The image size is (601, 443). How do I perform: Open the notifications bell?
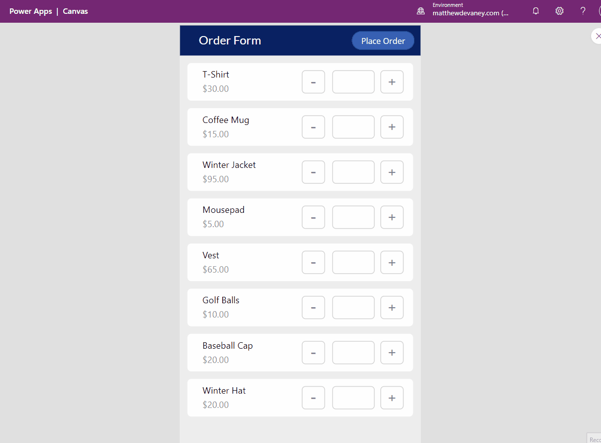(x=535, y=10)
